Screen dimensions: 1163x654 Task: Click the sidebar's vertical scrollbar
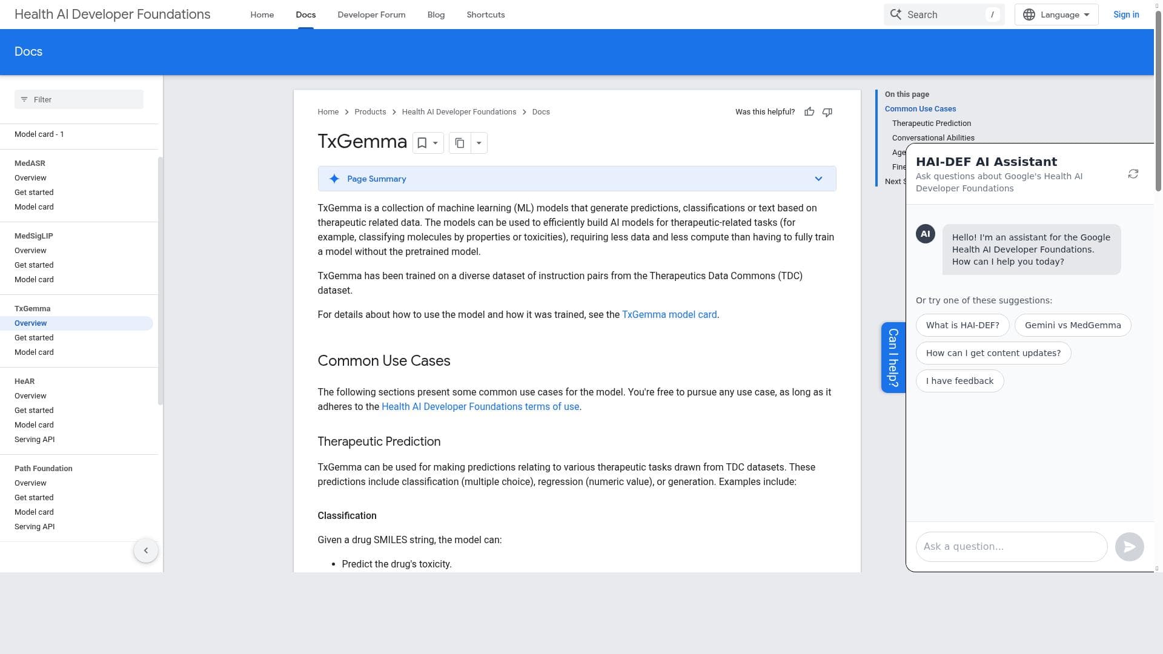click(161, 281)
